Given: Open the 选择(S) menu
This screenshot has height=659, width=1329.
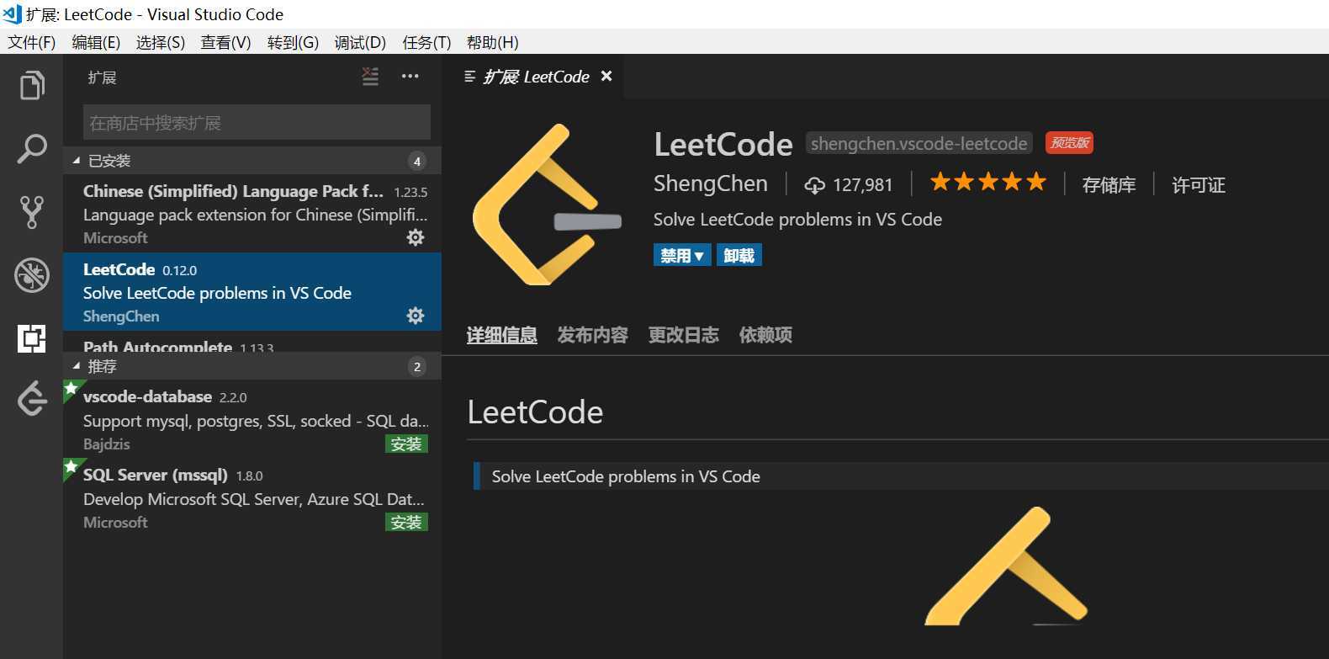Looking at the screenshot, I should [161, 42].
